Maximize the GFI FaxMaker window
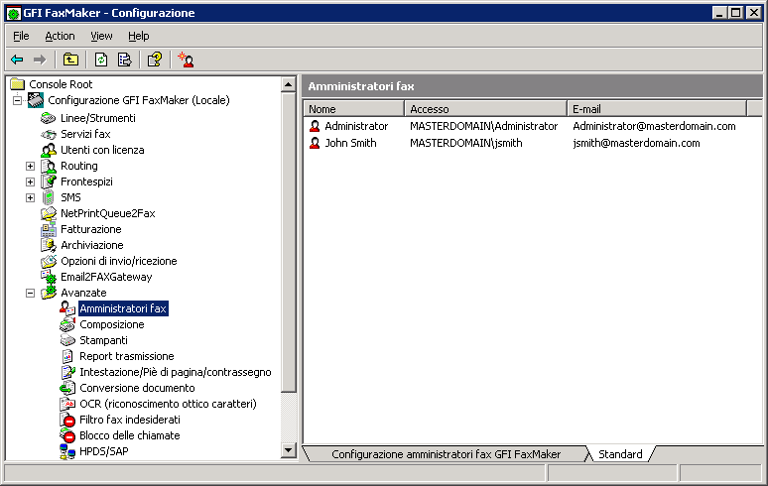Image resolution: width=768 pixels, height=486 pixels. pyautogui.click(x=735, y=13)
